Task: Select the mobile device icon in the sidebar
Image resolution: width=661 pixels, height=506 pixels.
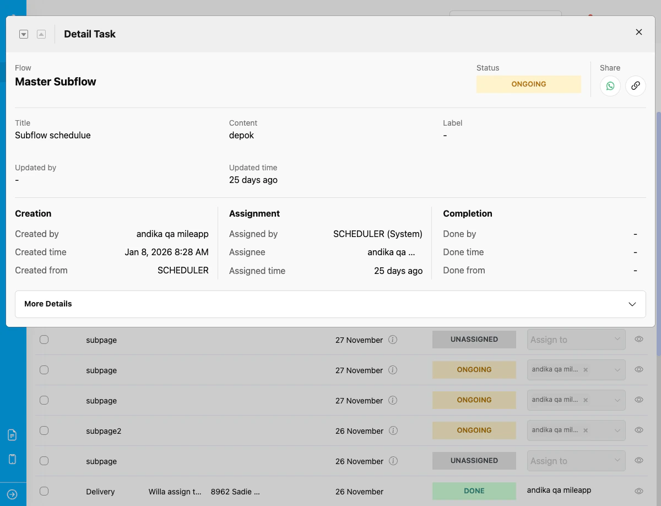Action: tap(13, 459)
